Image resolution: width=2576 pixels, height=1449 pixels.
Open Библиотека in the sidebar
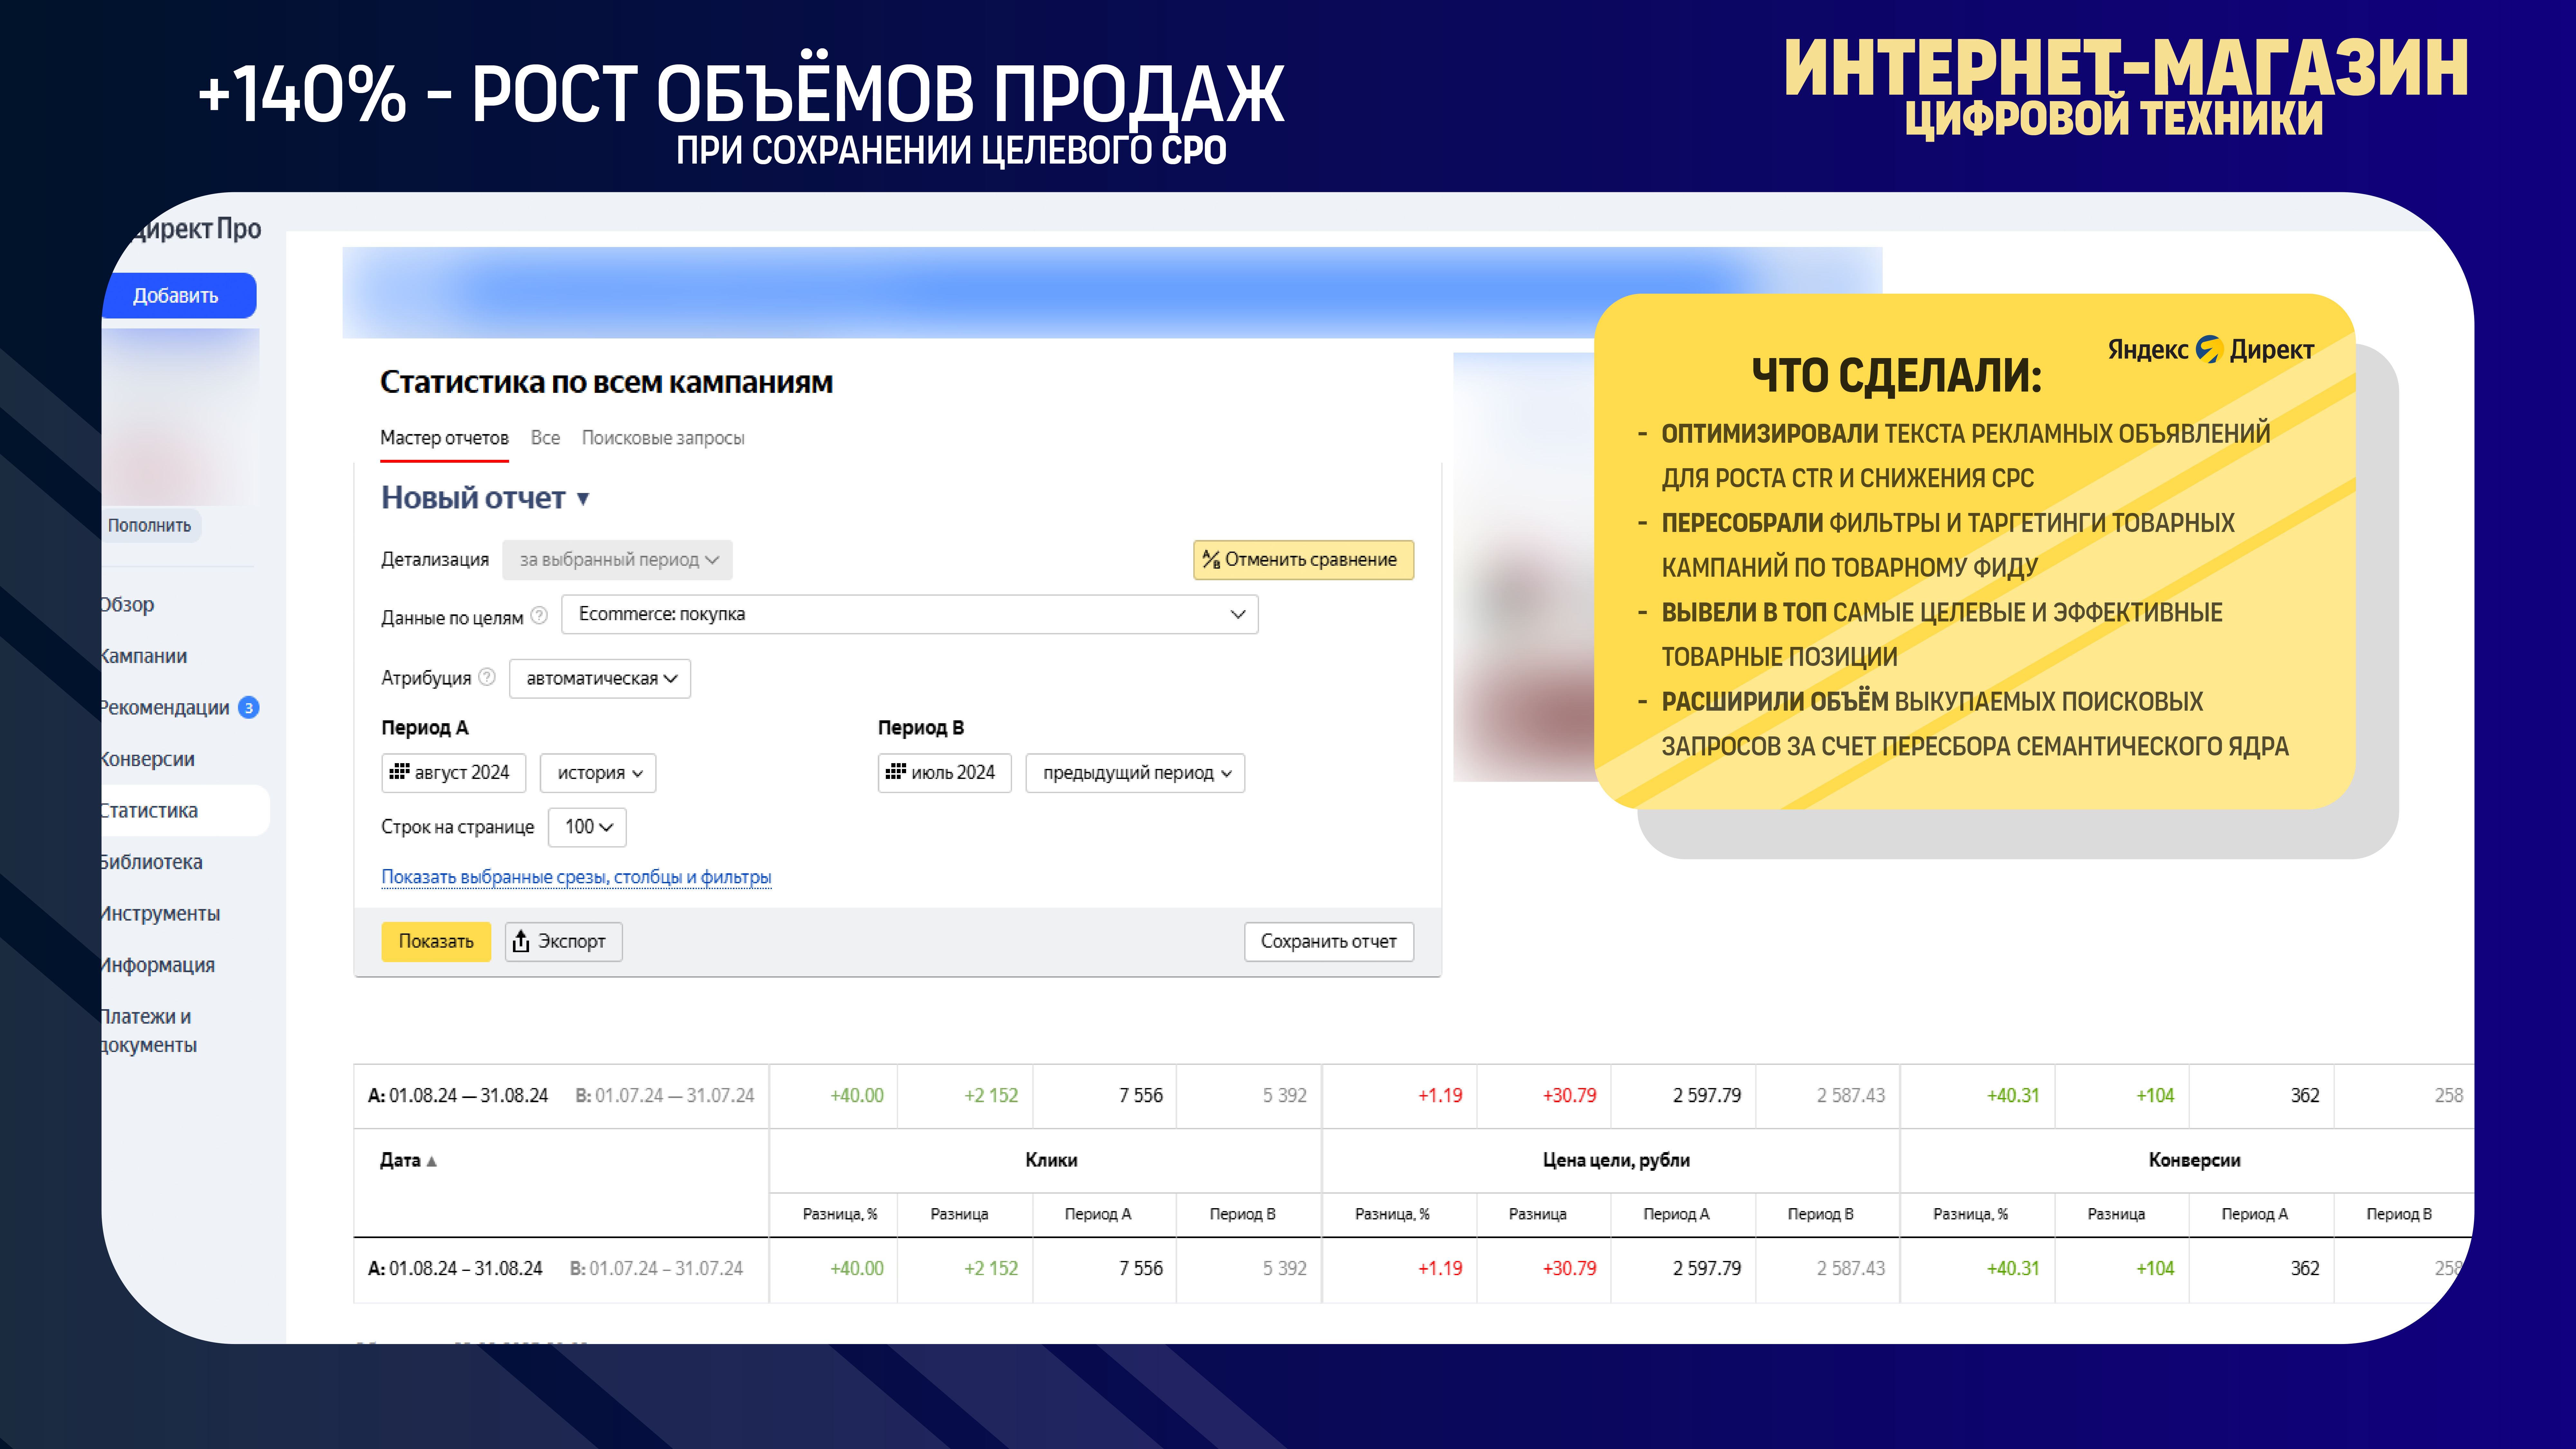[152, 862]
